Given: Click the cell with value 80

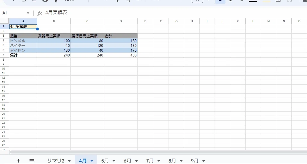Looking at the screenshot, I should point(87,41).
